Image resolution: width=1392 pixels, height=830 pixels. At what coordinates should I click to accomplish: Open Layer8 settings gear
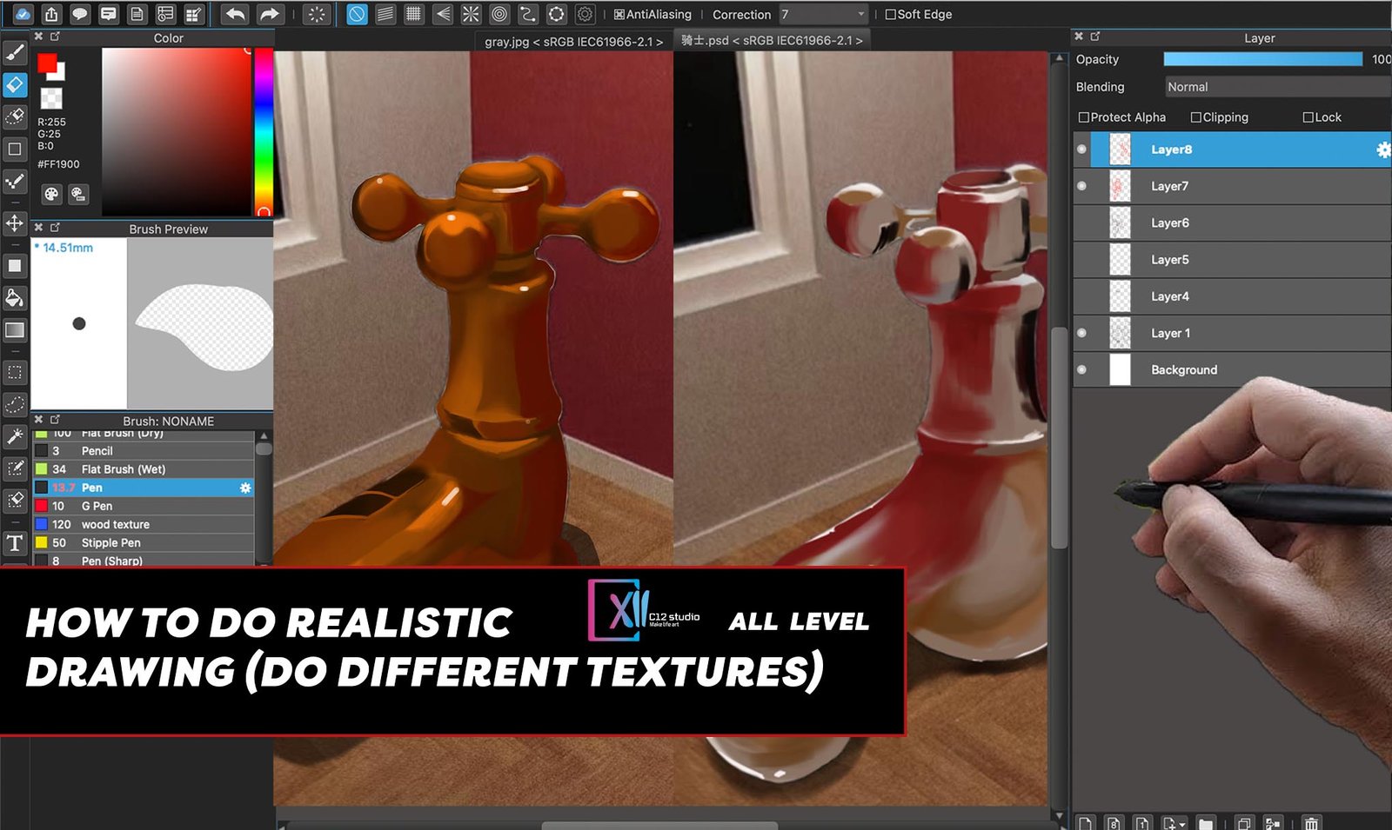tap(1382, 149)
